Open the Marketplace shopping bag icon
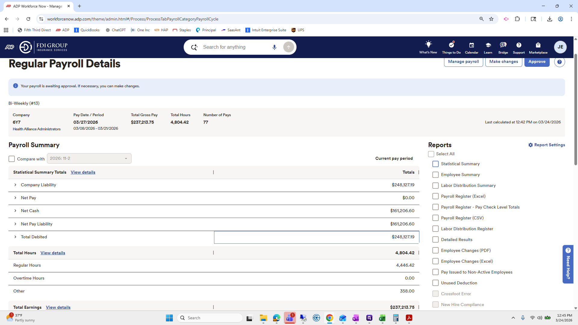The image size is (578, 325). pos(538,45)
